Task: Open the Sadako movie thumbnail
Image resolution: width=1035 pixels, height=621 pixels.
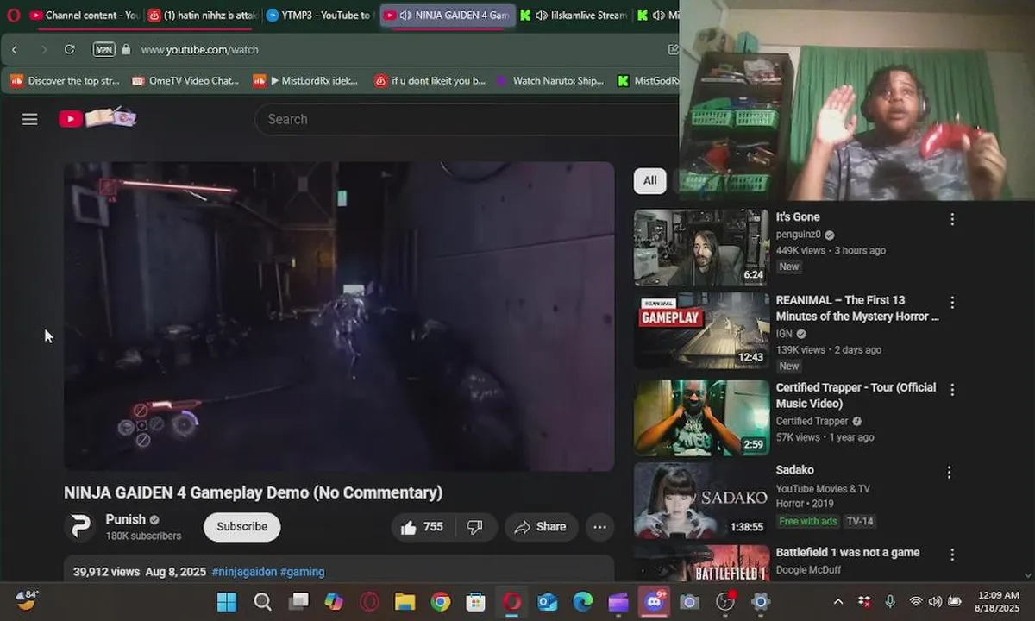Action: point(701,500)
